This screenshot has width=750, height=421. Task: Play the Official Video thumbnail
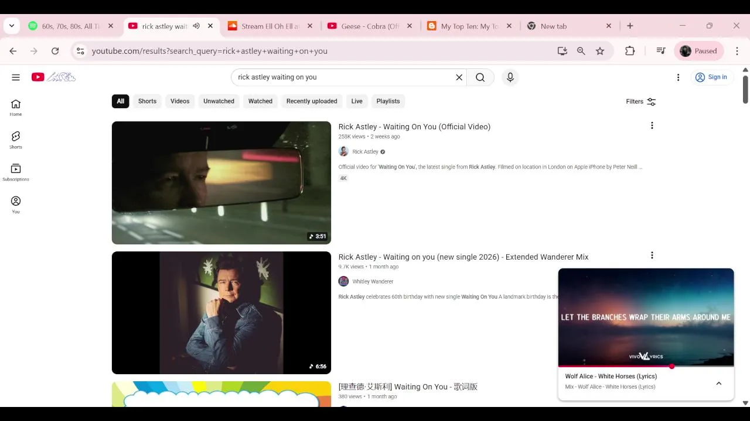point(221,182)
